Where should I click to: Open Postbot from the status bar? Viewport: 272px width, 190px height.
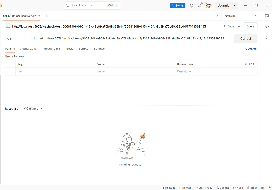168,188
